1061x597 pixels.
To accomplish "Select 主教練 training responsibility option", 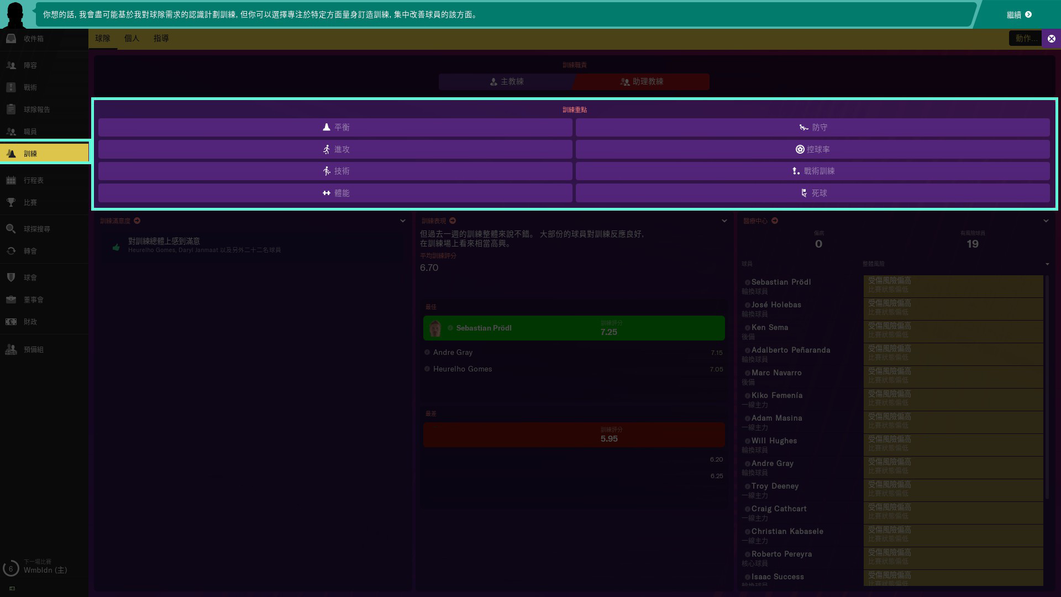I will (x=506, y=82).
